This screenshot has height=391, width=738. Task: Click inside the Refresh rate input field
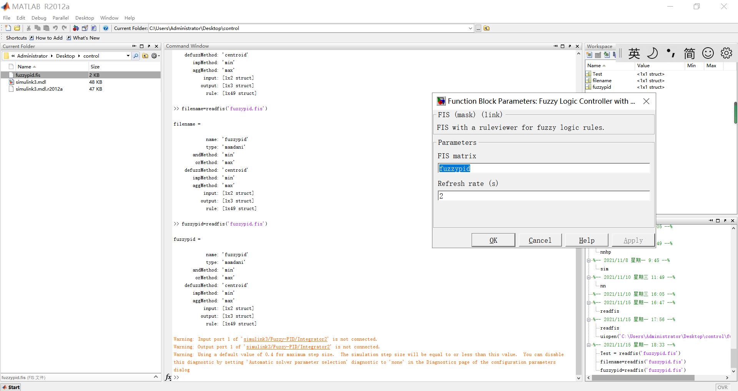click(x=543, y=196)
